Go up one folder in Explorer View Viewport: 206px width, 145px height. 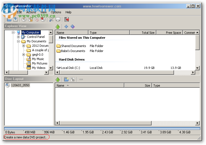[58, 27]
